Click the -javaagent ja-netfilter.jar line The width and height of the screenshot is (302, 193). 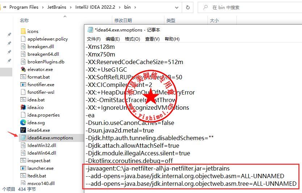pyautogui.click(x=158, y=168)
